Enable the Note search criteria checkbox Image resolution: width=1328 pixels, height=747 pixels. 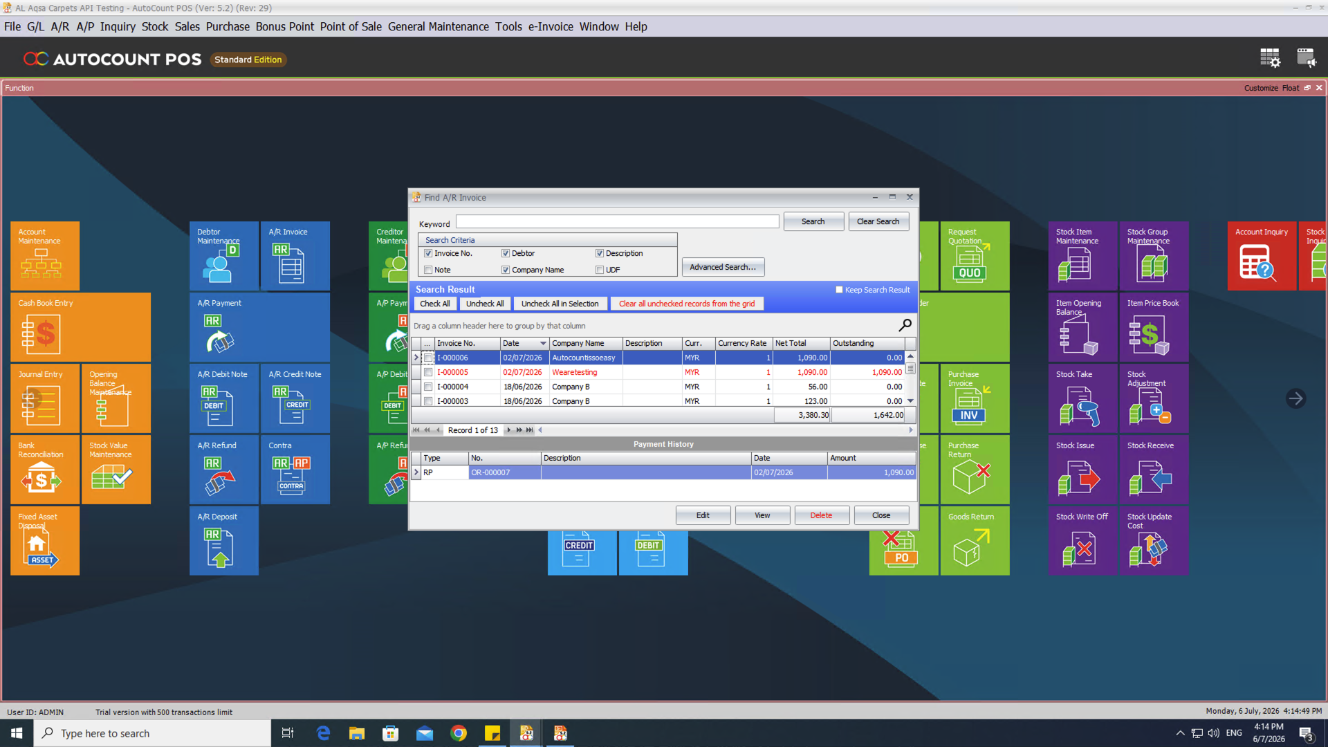(x=428, y=270)
